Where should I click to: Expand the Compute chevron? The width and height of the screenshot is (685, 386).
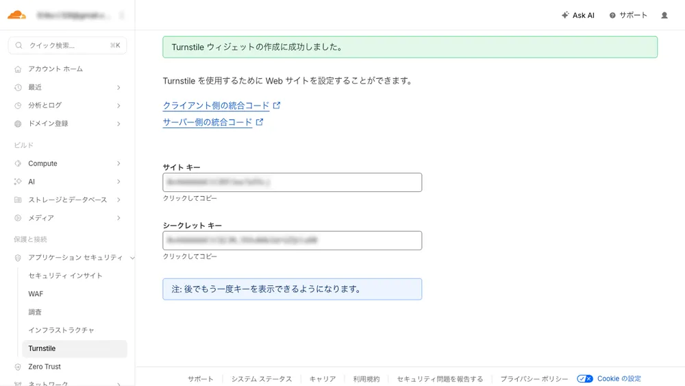point(119,163)
